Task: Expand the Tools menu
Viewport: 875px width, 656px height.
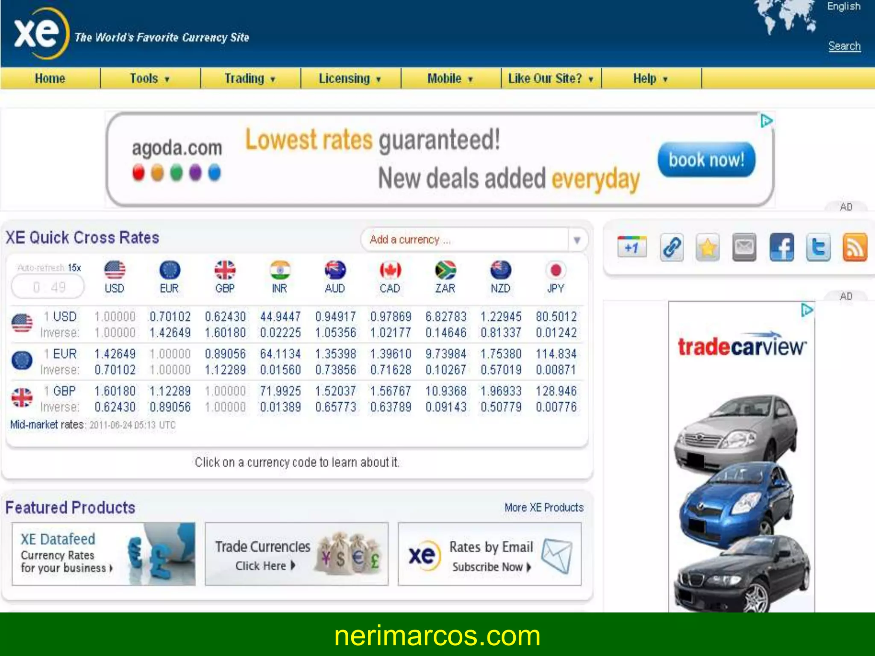Action: 150,79
